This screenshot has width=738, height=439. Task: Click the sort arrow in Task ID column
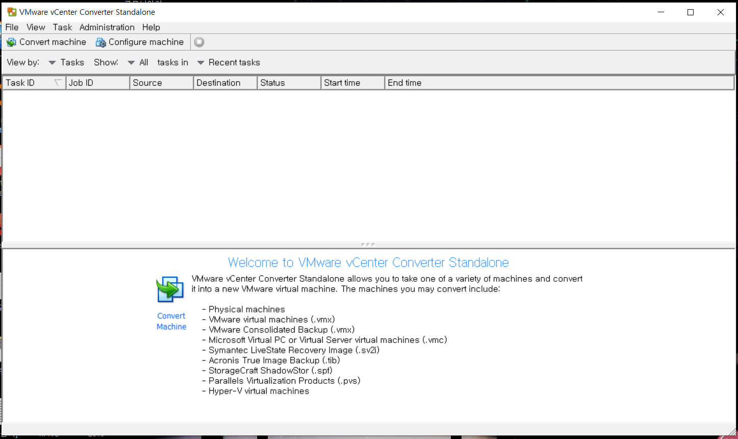tap(58, 83)
